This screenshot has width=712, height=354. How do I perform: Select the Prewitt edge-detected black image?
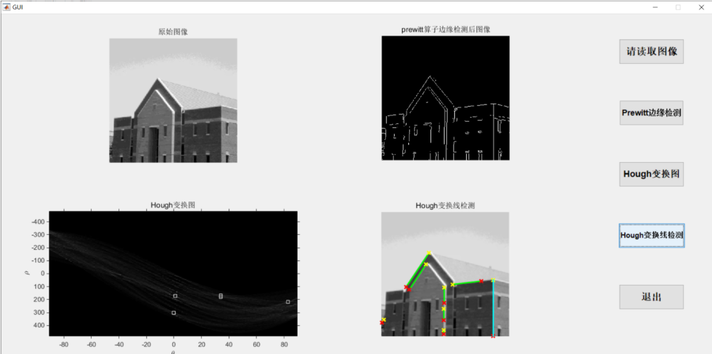(445, 98)
